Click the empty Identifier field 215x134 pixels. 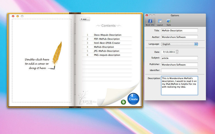coord(179,70)
